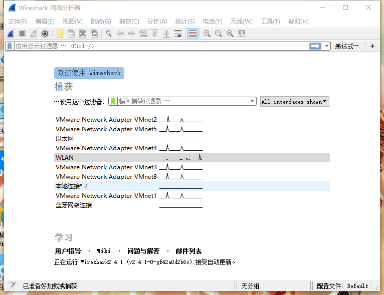The image size is (384, 295).
Task: Open the Wiki link
Action: (104, 251)
